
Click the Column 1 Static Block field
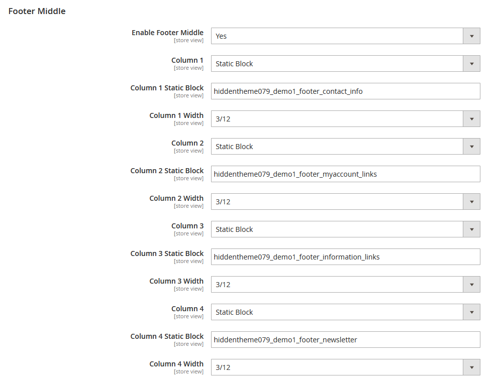[345, 91]
